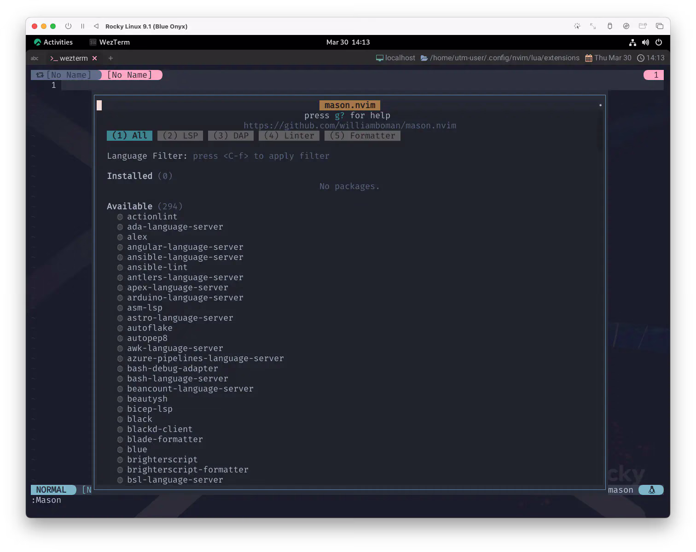Click the volume speaker icon
The width and height of the screenshot is (696, 552).
(x=645, y=42)
